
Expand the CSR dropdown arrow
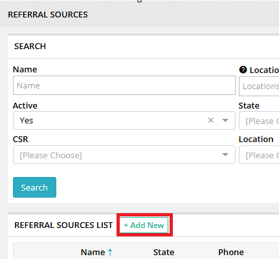pyautogui.click(x=225, y=154)
